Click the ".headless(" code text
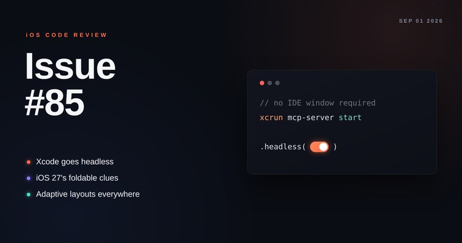Image resolution: width=462 pixels, height=243 pixels. click(x=283, y=147)
